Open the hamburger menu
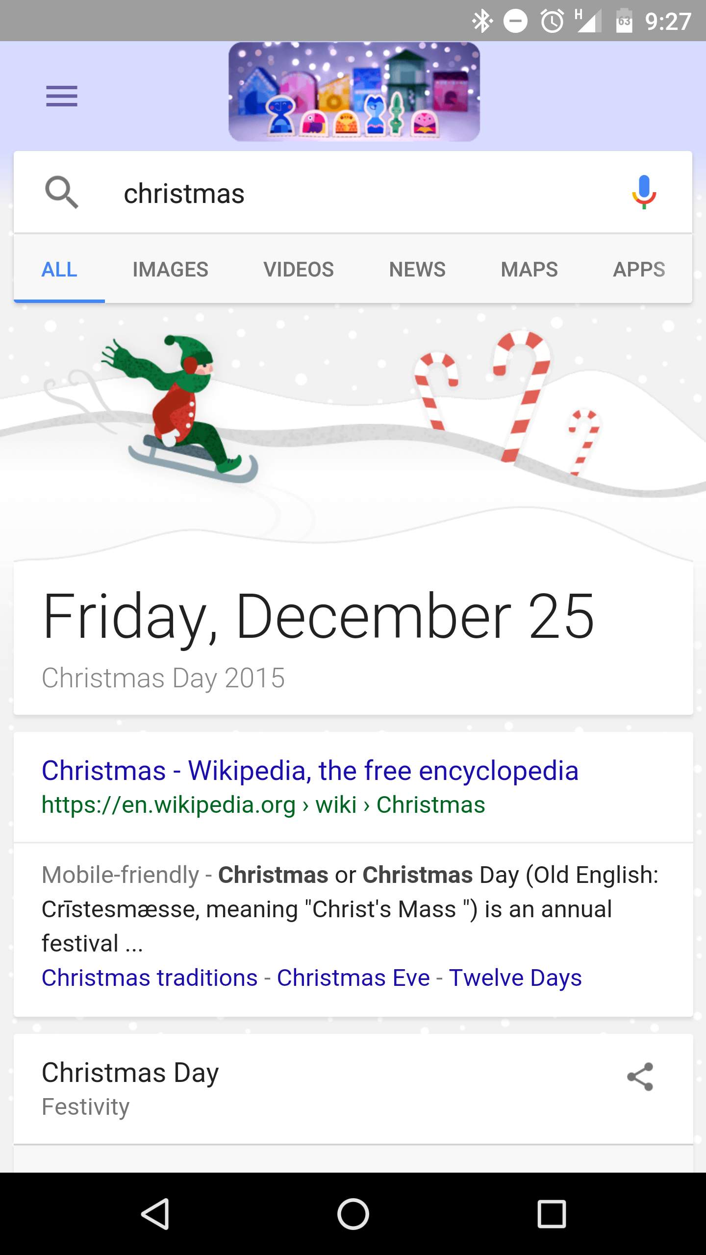This screenshot has width=706, height=1255. pyautogui.click(x=62, y=96)
